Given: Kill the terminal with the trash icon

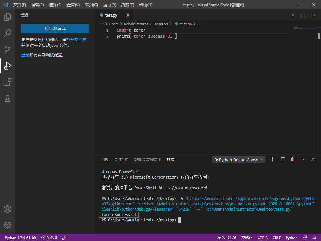Looking at the screenshot, I should [x=292, y=159].
